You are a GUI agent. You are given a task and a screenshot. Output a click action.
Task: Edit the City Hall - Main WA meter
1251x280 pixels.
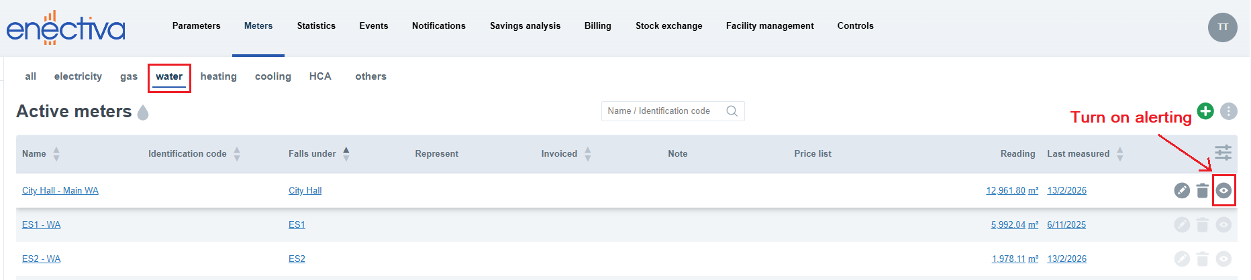tap(1182, 191)
